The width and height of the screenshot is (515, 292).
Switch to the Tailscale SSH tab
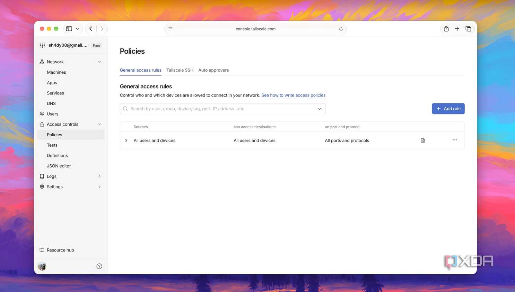(180, 70)
